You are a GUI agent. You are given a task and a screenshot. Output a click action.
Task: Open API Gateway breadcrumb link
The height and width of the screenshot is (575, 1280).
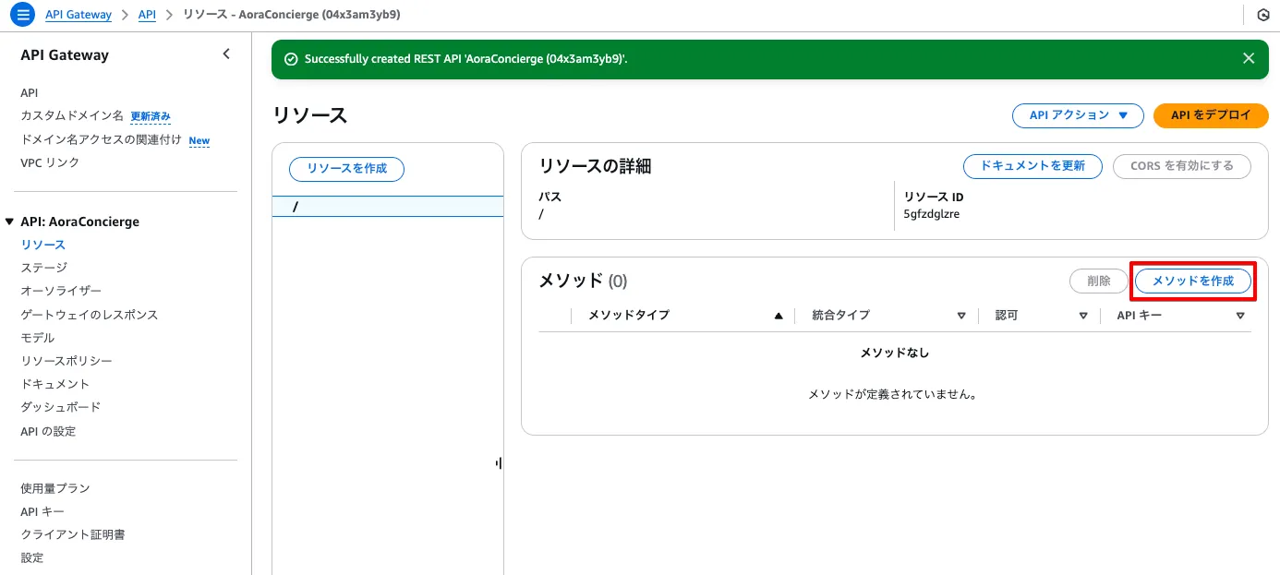(78, 15)
